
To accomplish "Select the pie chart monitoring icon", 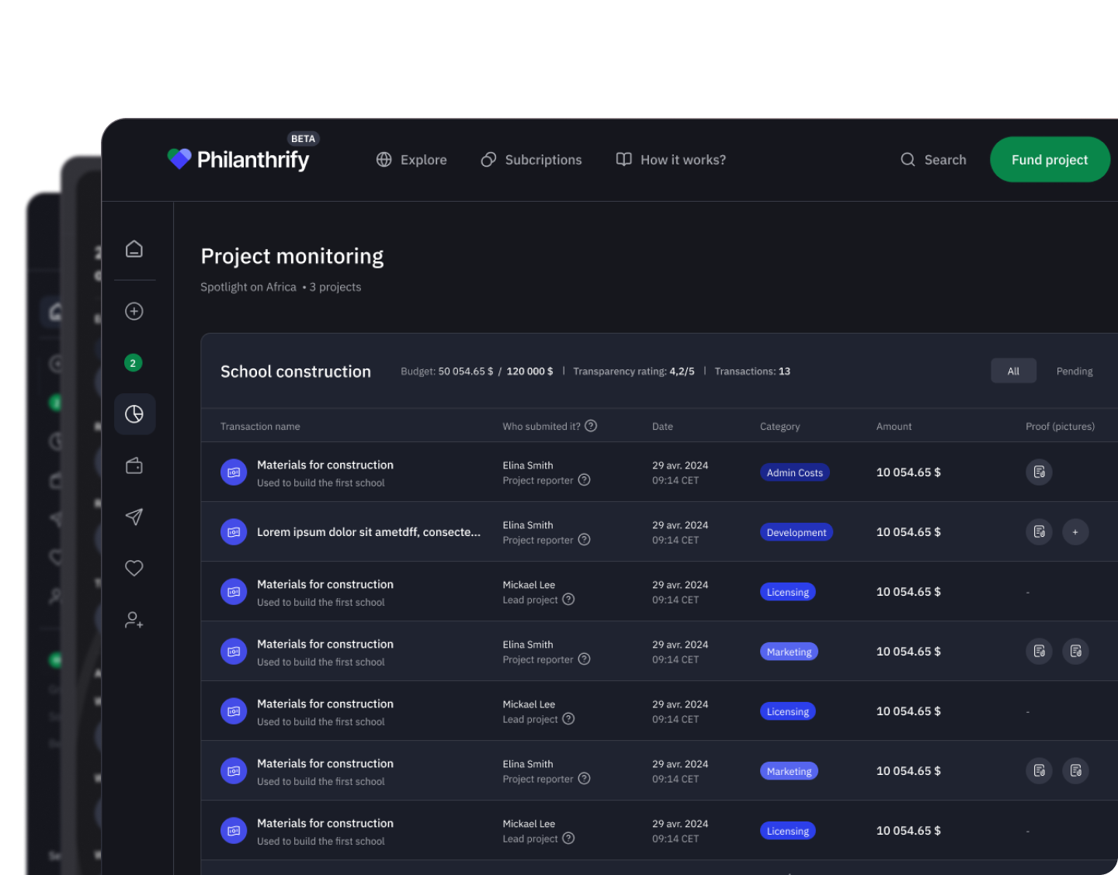I will [134, 414].
